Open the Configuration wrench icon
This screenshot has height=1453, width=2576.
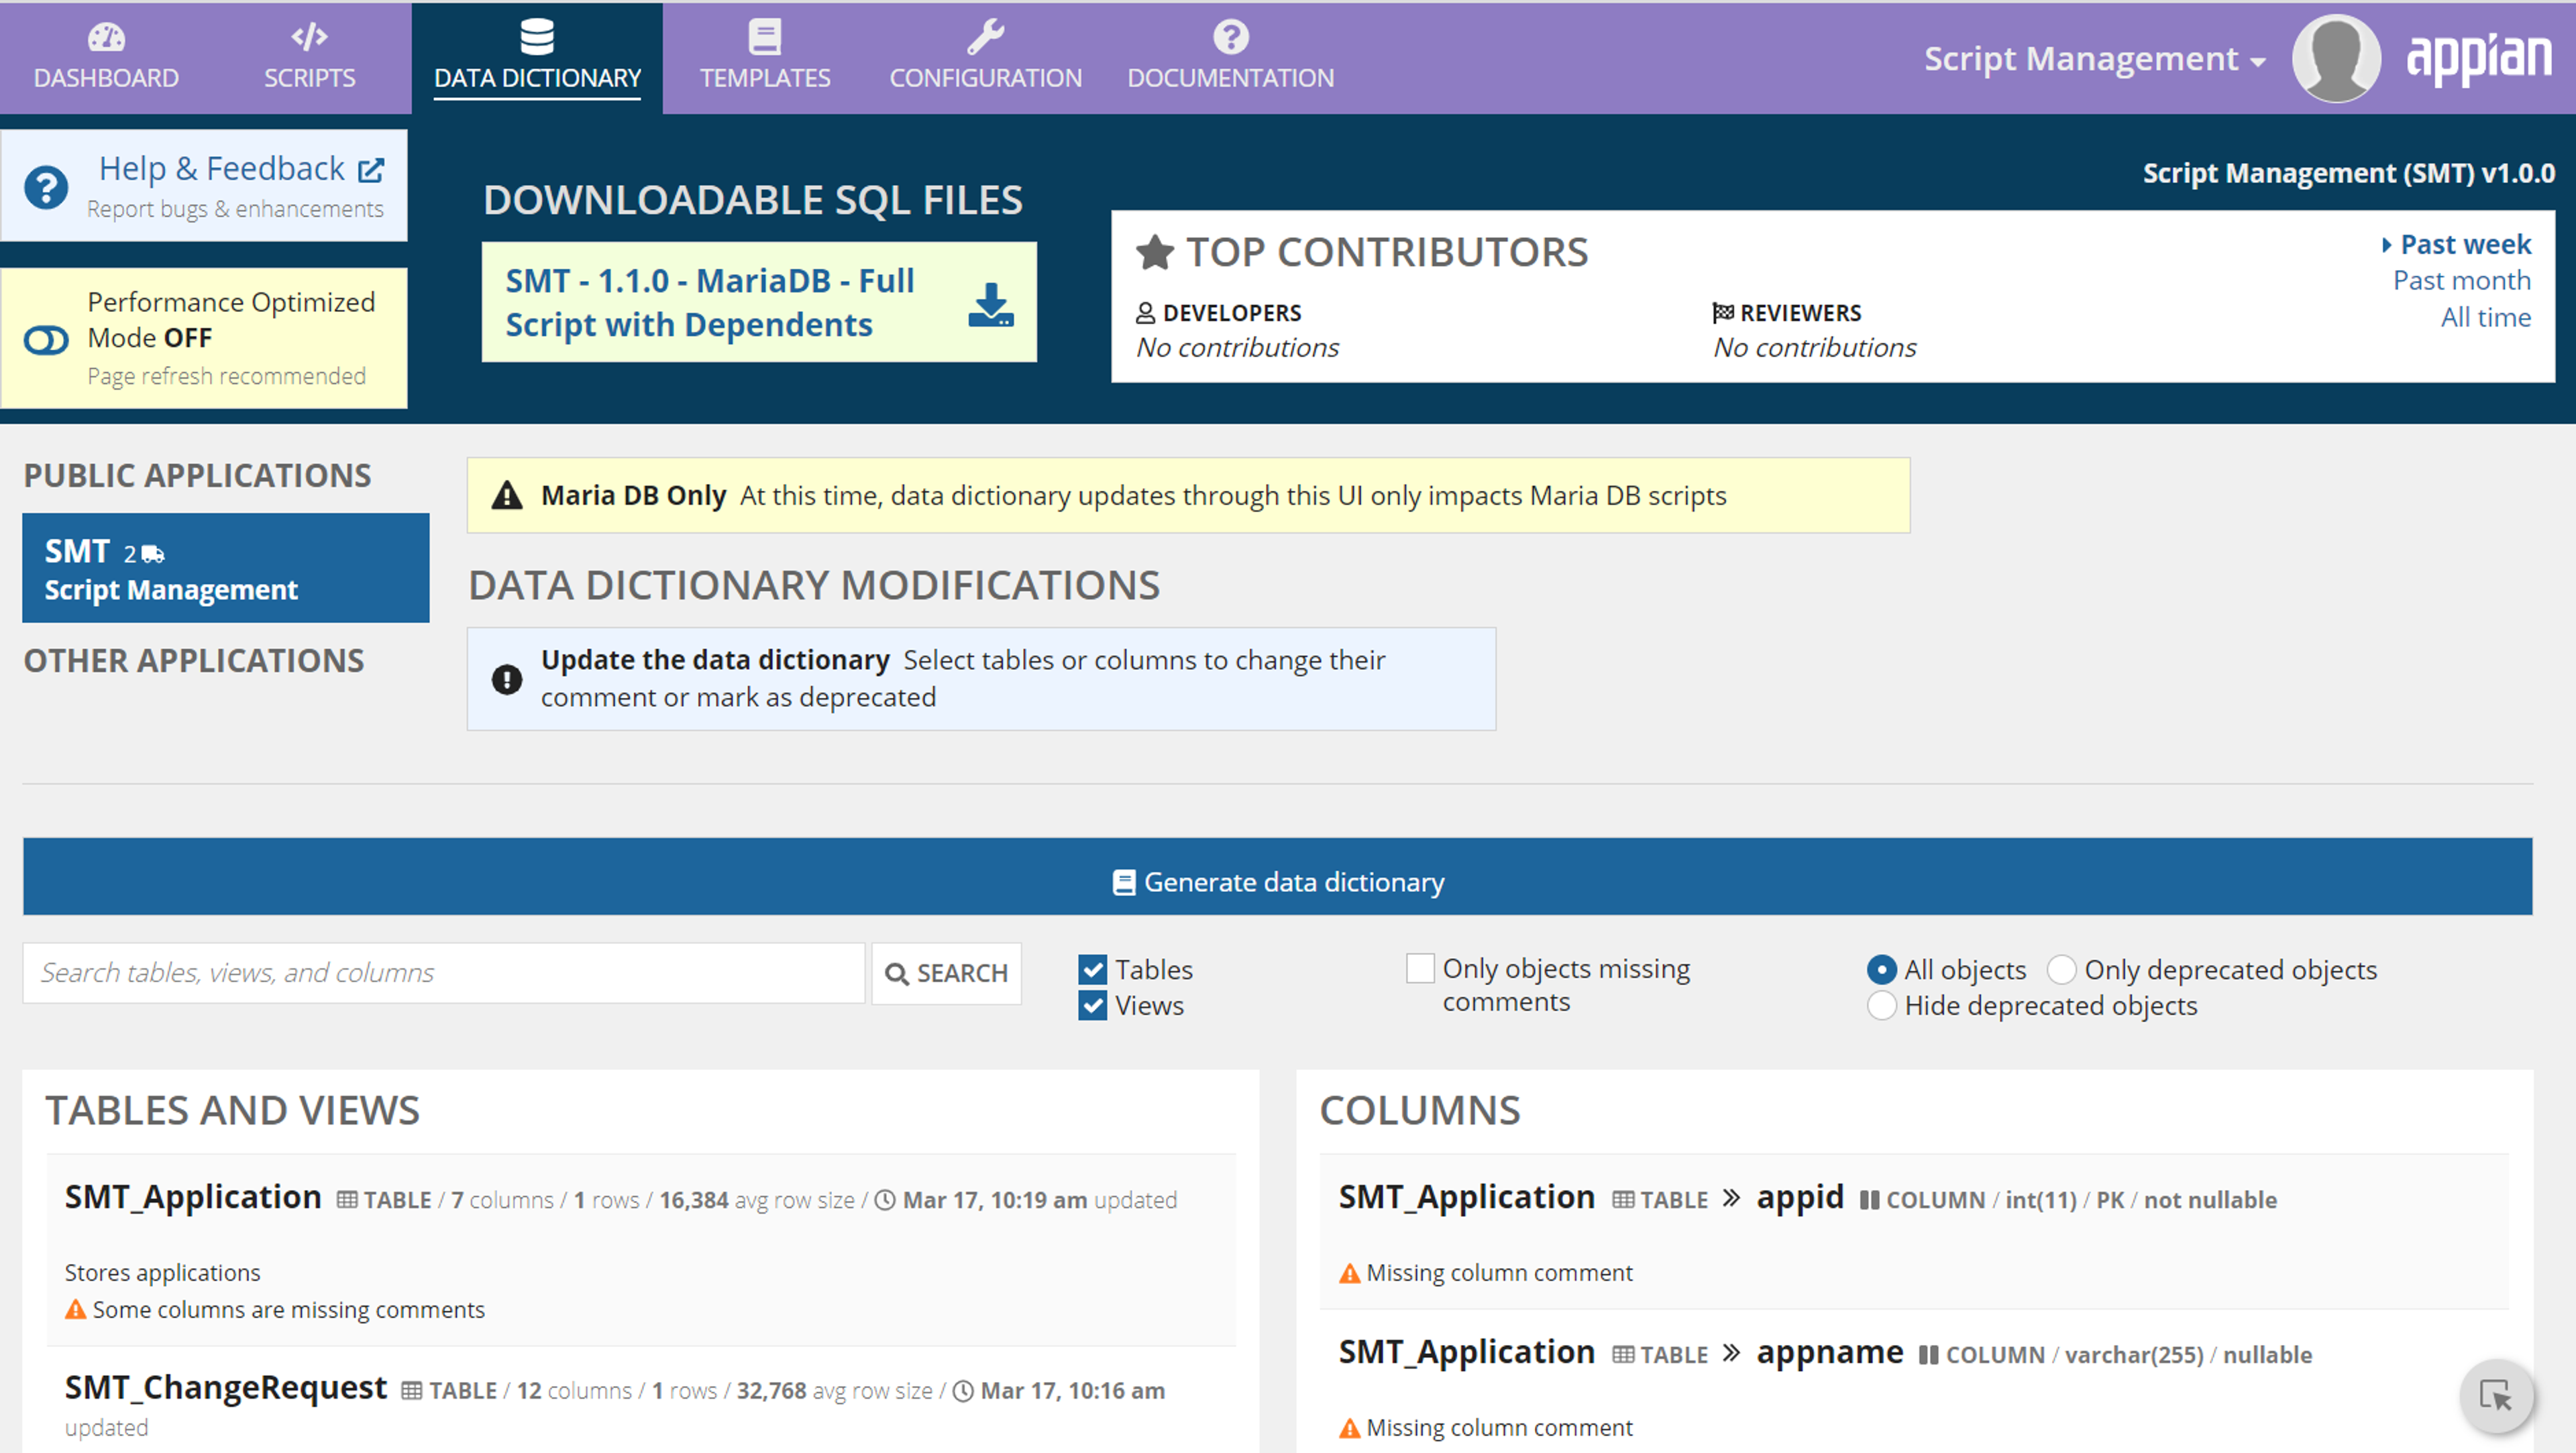coord(985,37)
